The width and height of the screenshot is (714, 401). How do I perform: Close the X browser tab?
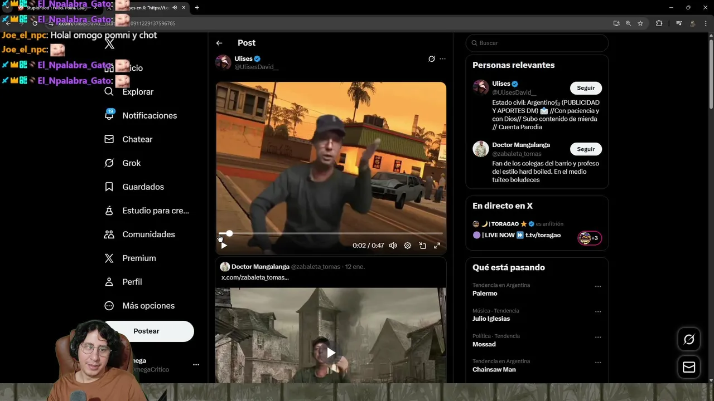184,8
